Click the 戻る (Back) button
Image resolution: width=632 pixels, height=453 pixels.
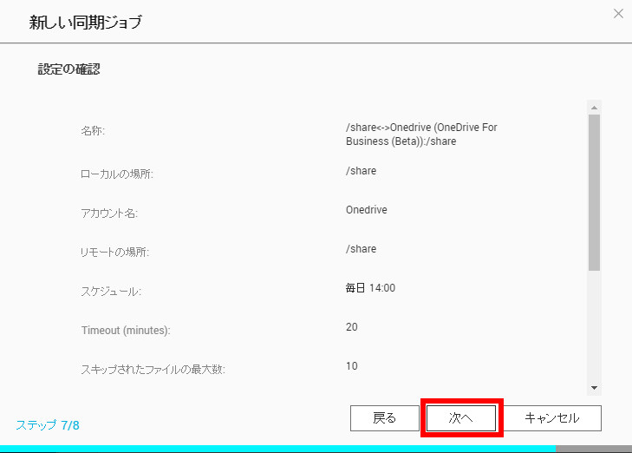coord(385,418)
